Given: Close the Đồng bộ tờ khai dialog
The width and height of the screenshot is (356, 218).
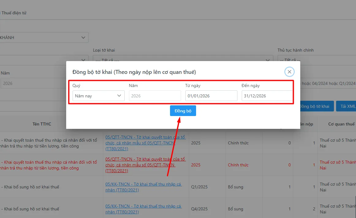Looking at the screenshot, I should click(x=289, y=72).
